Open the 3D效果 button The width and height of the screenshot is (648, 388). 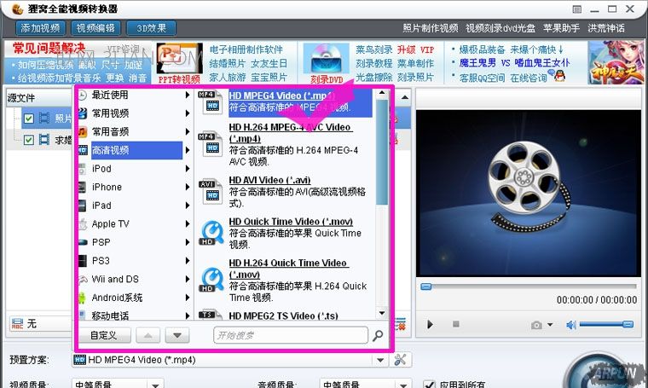[x=151, y=28]
